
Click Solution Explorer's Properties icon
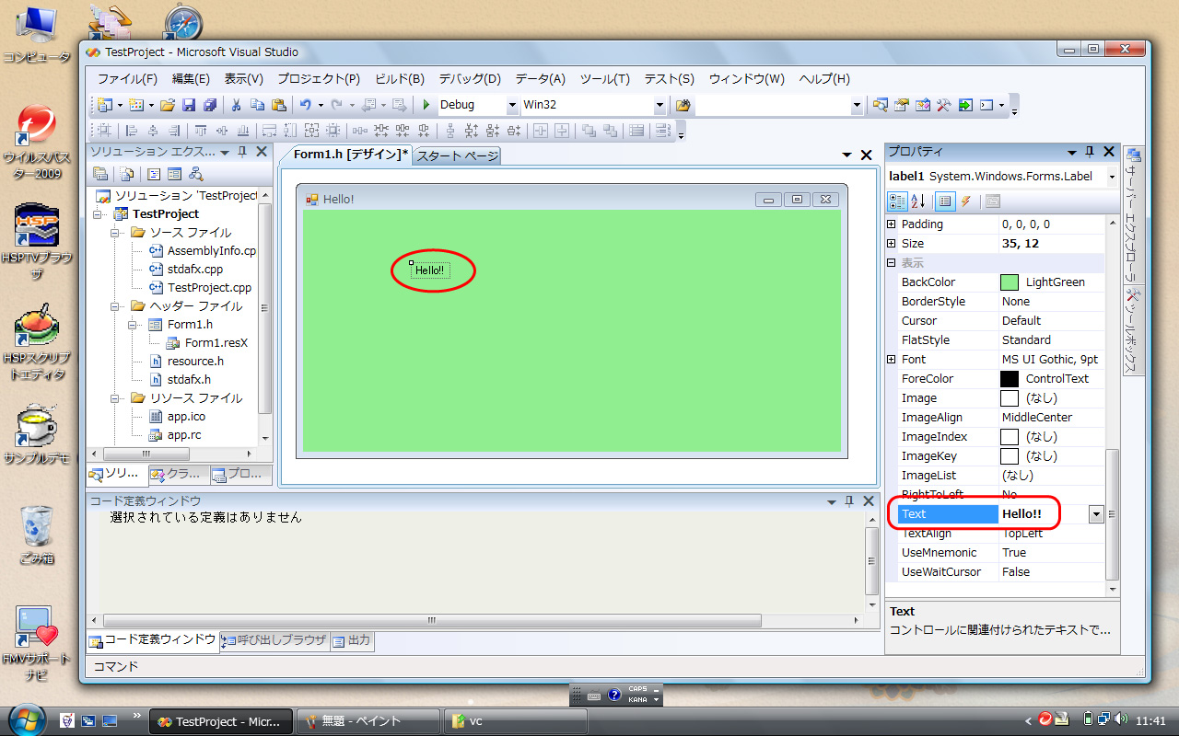point(100,174)
